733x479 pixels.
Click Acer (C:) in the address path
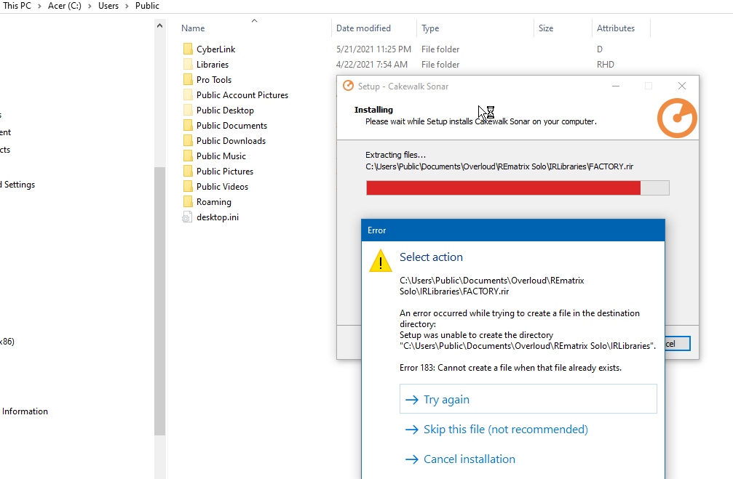[66, 6]
